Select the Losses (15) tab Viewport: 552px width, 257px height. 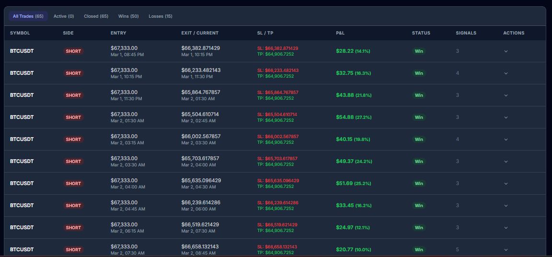pyautogui.click(x=161, y=16)
